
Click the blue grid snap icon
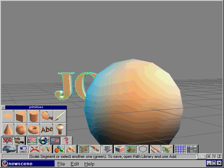point(180,149)
